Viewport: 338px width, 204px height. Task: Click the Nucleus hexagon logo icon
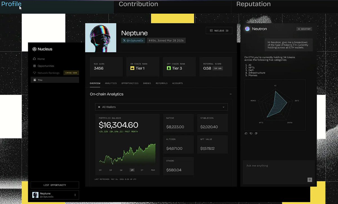[34, 49]
